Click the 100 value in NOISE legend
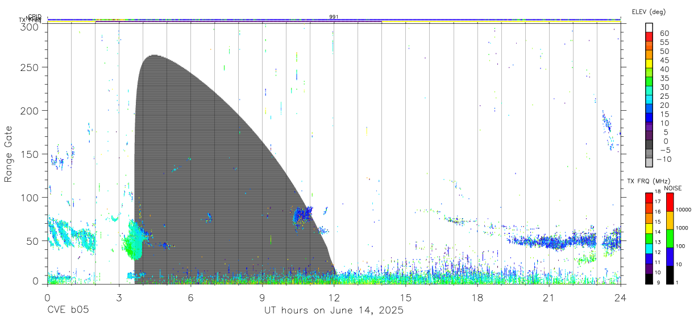The width and height of the screenshot is (698, 322). pyautogui.click(x=682, y=246)
